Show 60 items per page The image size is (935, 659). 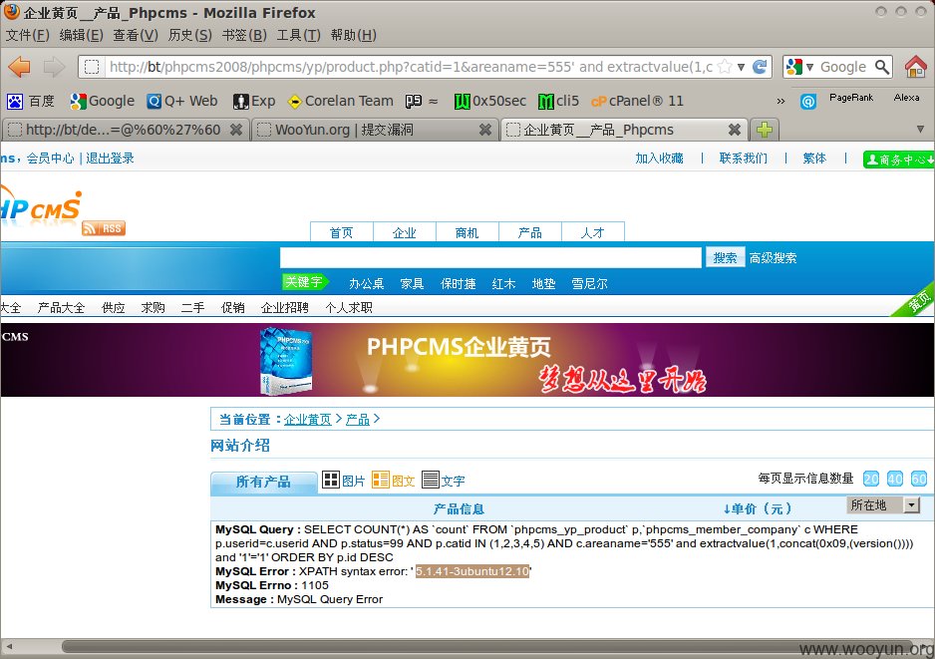point(919,479)
